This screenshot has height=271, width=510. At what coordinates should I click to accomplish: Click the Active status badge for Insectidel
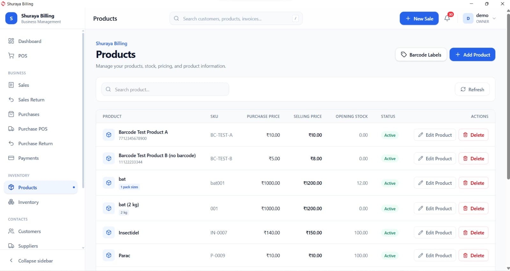tap(390, 233)
